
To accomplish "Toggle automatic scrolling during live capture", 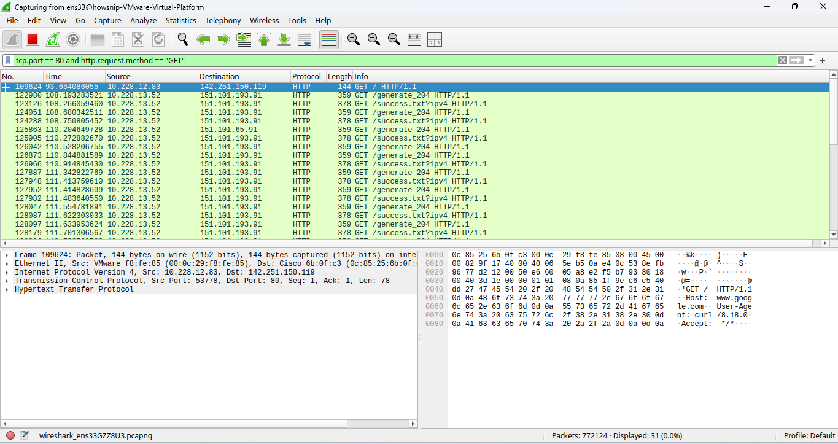I will click(x=305, y=40).
